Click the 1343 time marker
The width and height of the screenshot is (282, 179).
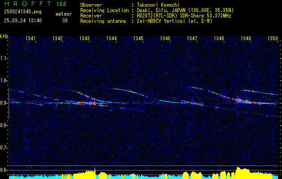tap(84, 38)
